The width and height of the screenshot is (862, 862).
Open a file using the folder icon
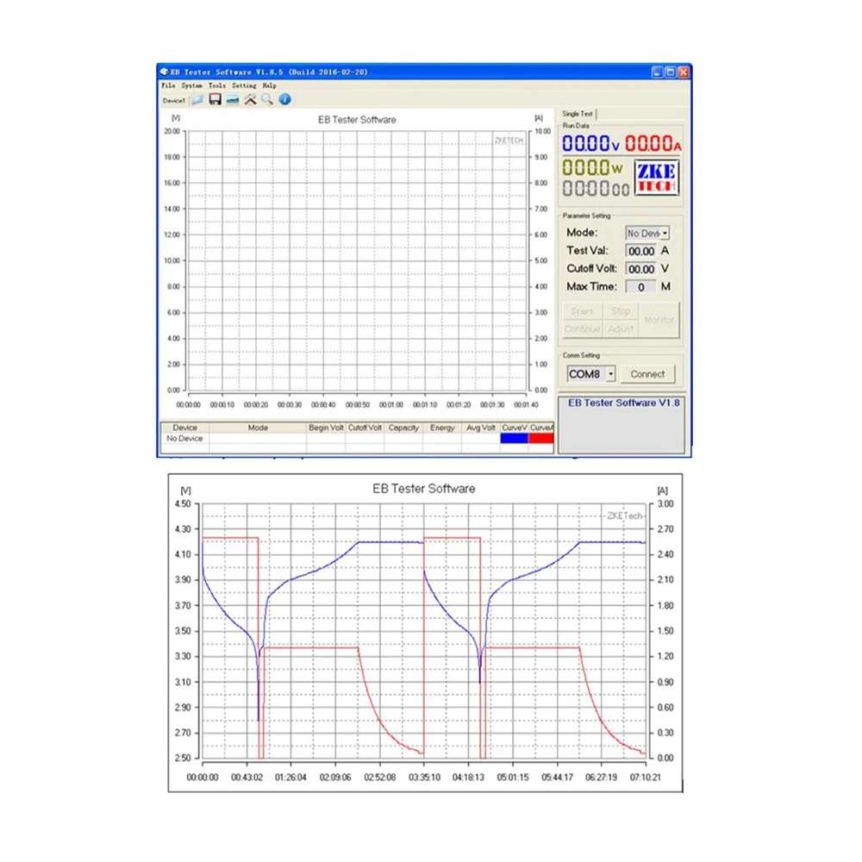click(x=198, y=100)
